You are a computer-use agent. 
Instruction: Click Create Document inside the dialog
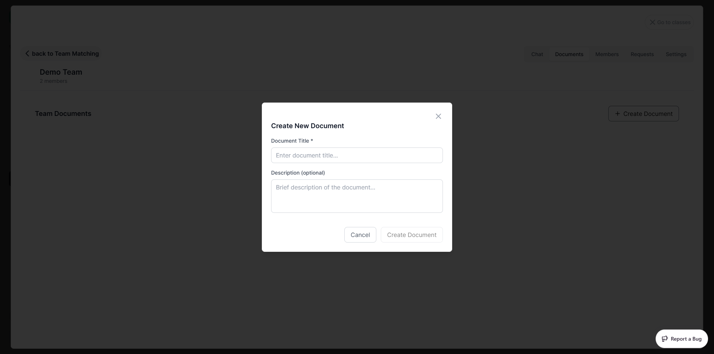pyautogui.click(x=412, y=235)
